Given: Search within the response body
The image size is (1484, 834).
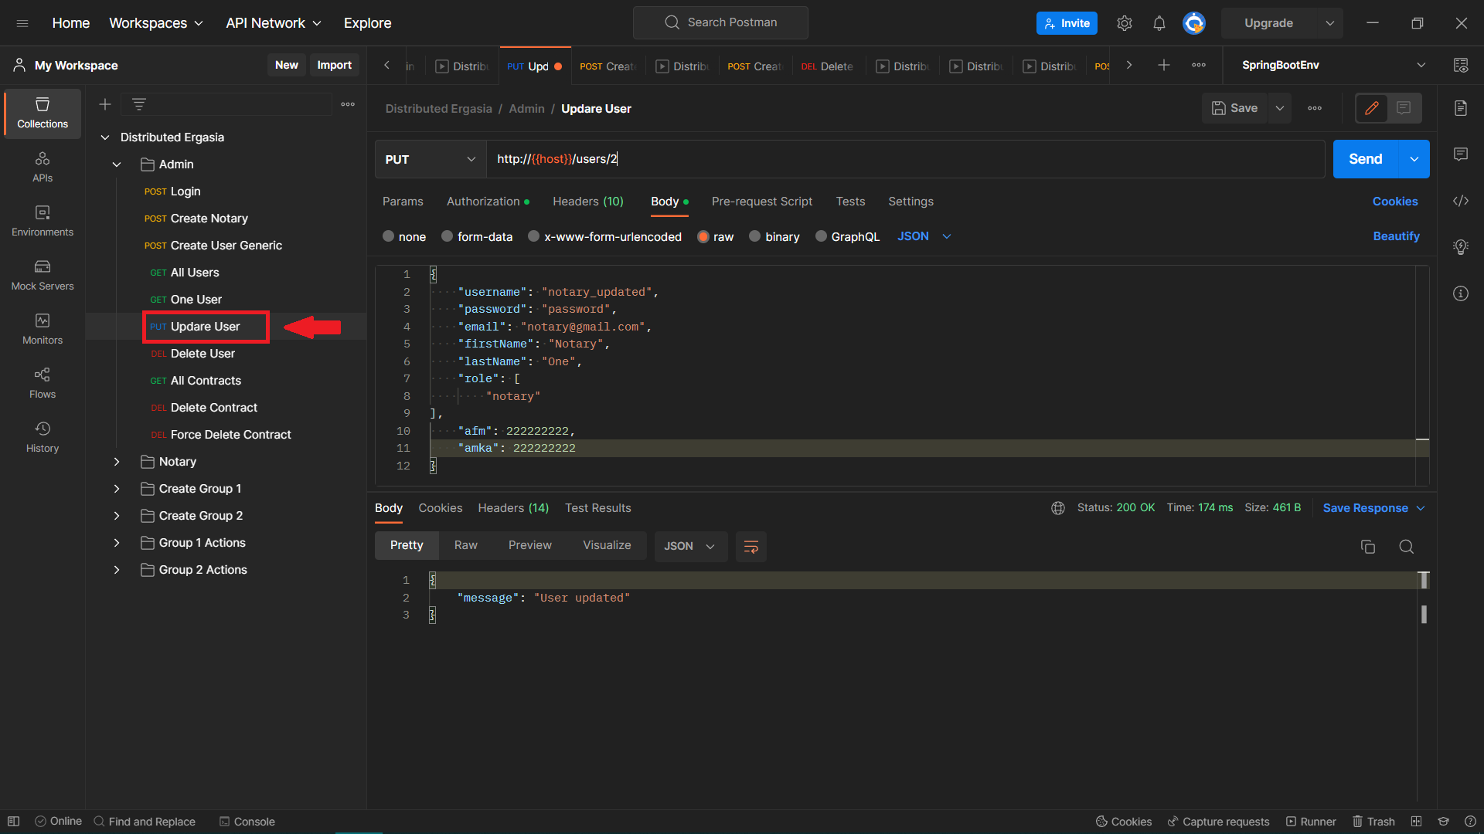Looking at the screenshot, I should (x=1407, y=547).
